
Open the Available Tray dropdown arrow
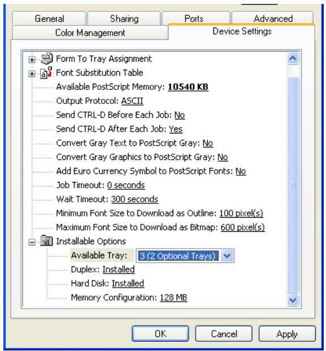(227, 255)
